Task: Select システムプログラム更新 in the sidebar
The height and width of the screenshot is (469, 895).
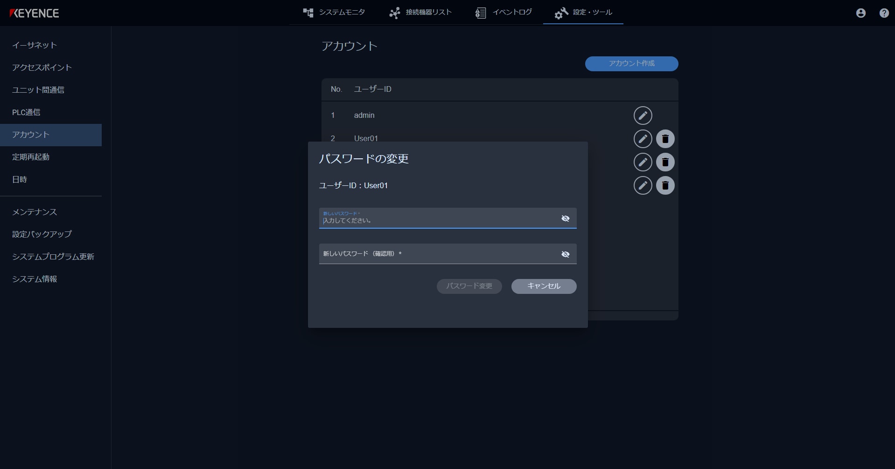Action: pos(53,257)
